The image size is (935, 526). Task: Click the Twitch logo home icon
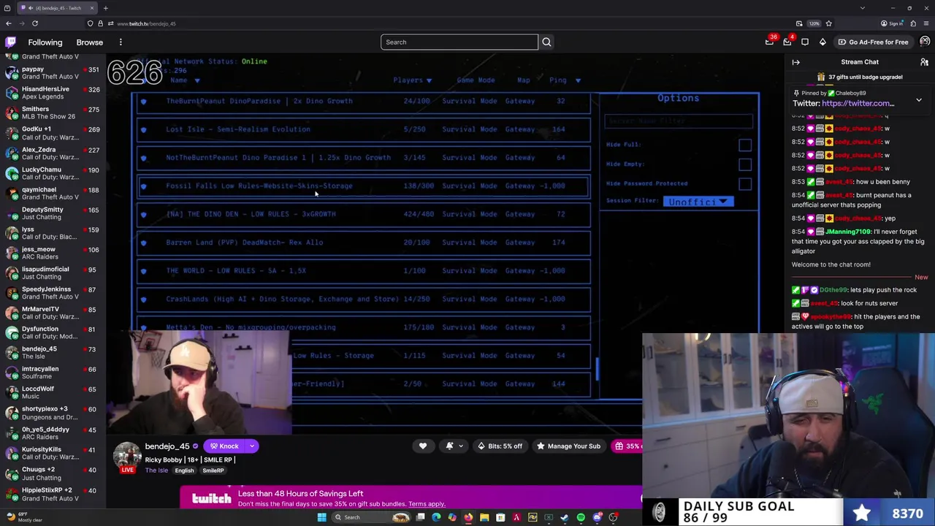pyautogui.click(x=10, y=42)
